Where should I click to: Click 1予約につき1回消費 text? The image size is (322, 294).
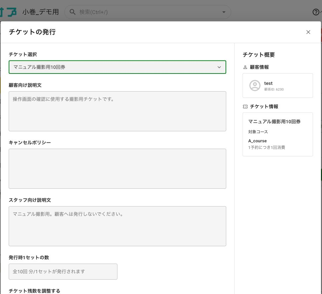coord(267,147)
